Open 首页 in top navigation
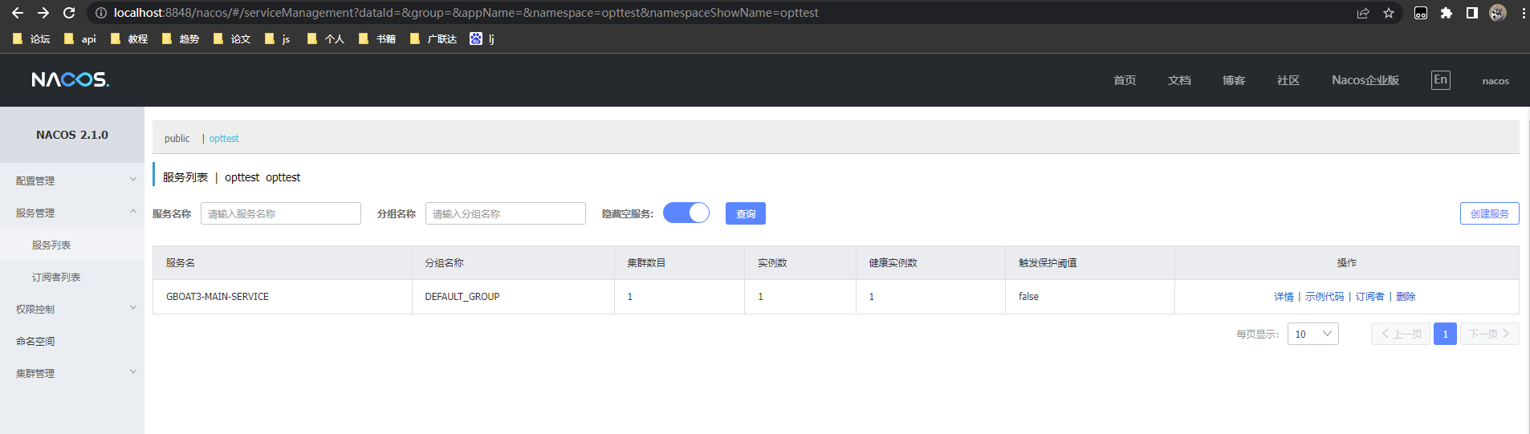 1125,80
